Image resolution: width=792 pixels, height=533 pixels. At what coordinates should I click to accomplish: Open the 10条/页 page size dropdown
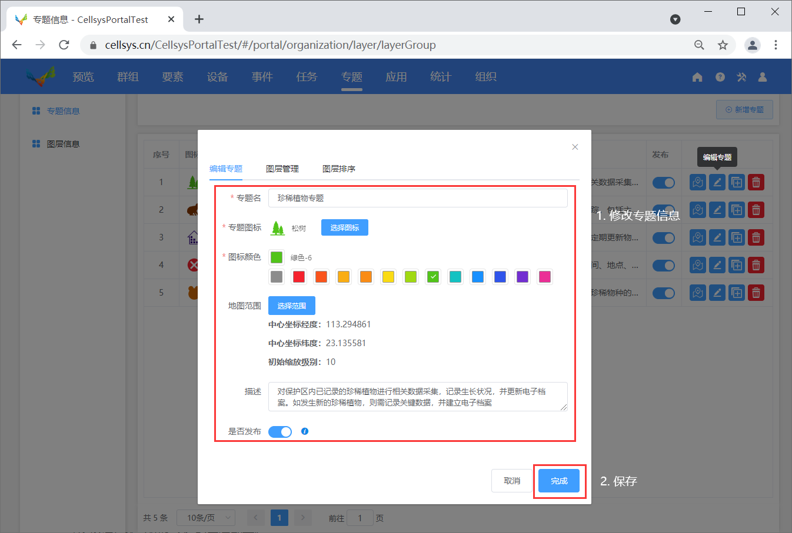coord(206,518)
